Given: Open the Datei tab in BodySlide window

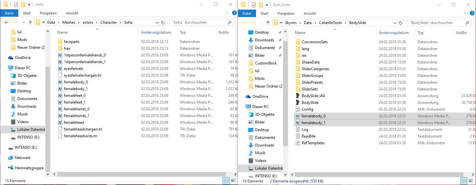Looking at the screenshot, I should (x=247, y=13).
